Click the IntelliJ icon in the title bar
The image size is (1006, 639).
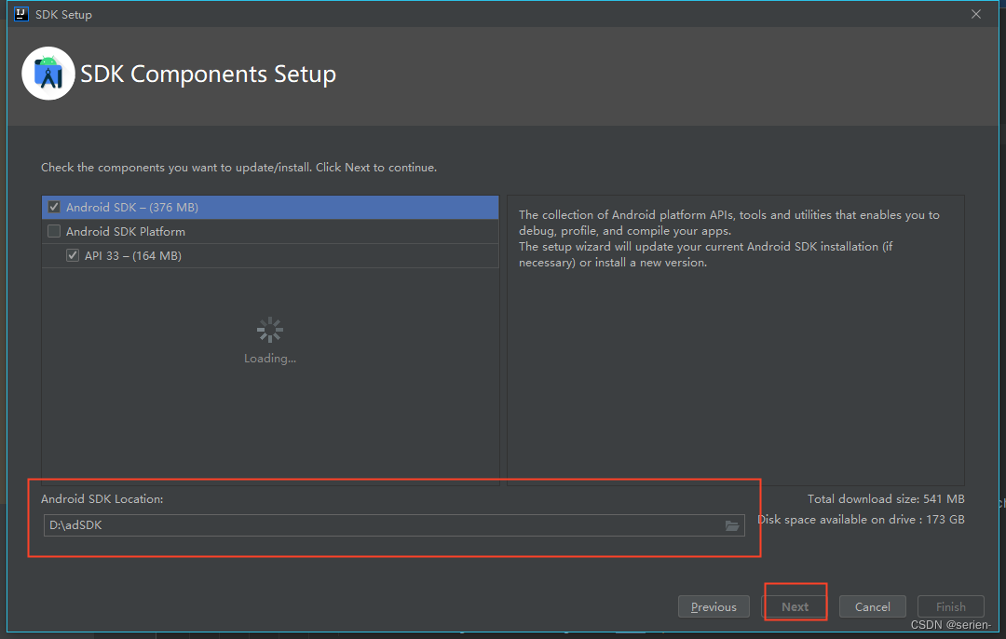click(21, 14)
